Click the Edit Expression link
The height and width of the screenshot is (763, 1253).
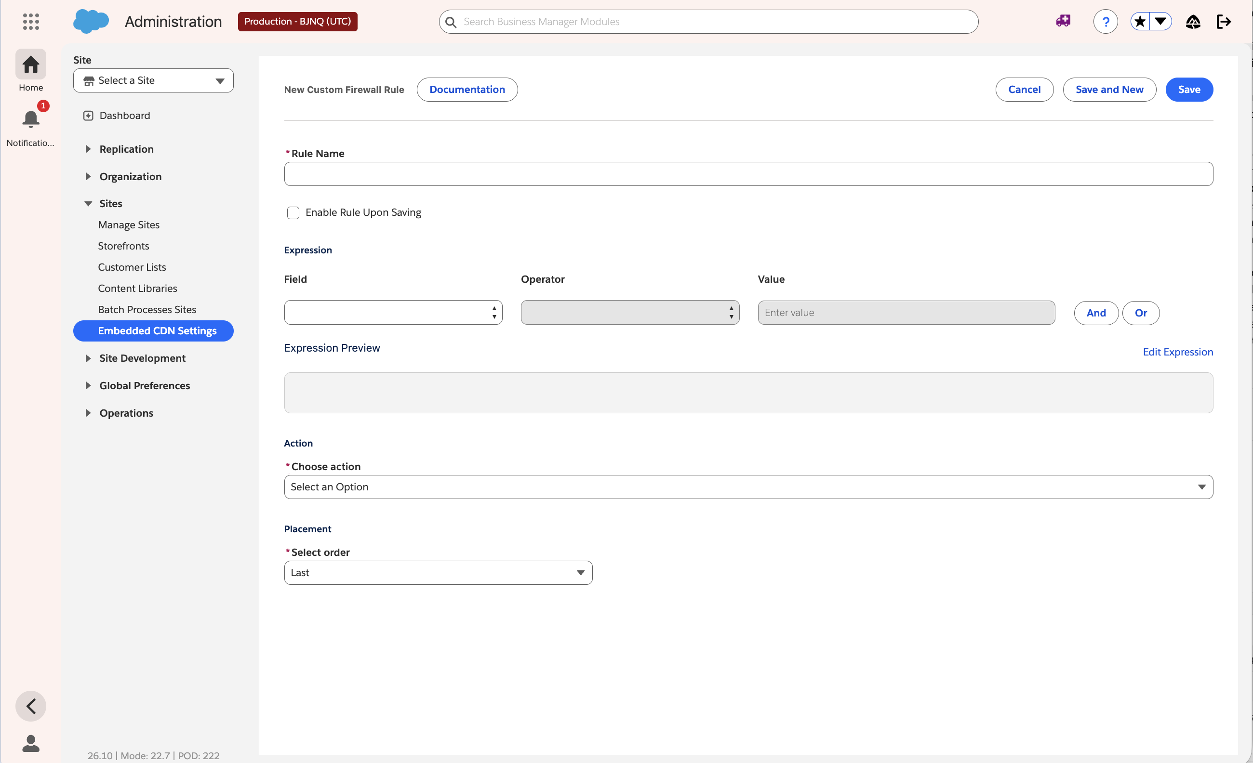point(1178,352)
